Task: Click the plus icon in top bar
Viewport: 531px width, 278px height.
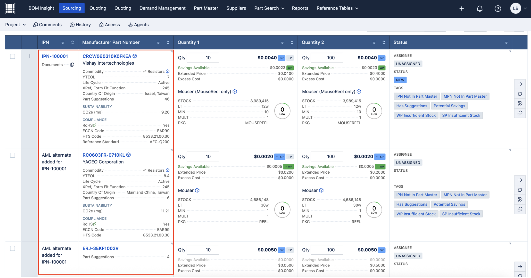Action: (x=461, y=9)
